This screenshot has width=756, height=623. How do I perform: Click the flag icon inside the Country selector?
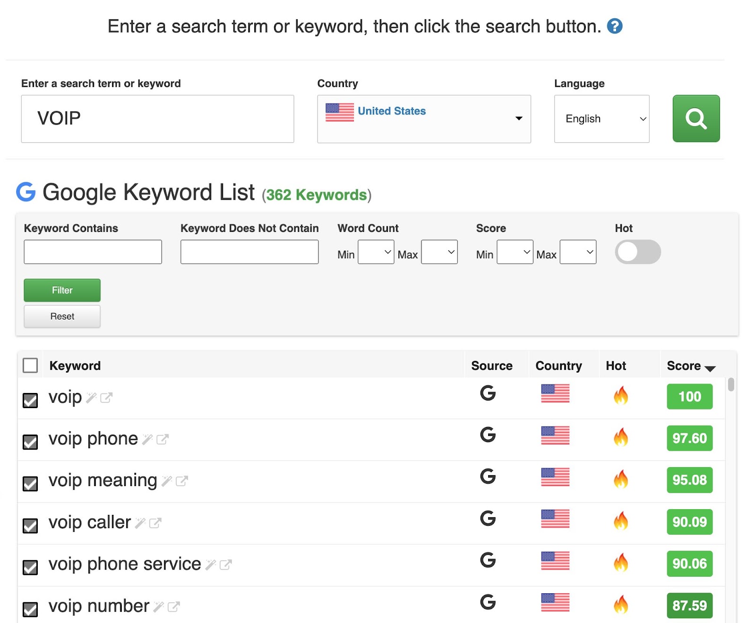[339, 113]
